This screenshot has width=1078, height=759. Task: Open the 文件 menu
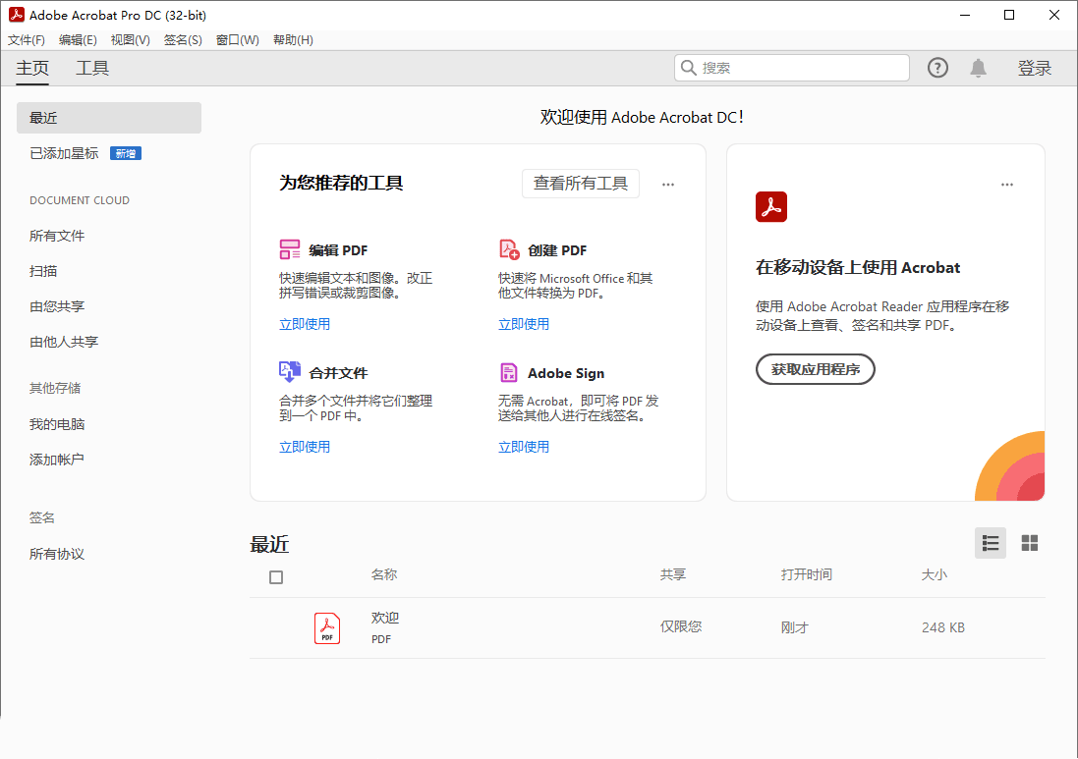point(26,39)
